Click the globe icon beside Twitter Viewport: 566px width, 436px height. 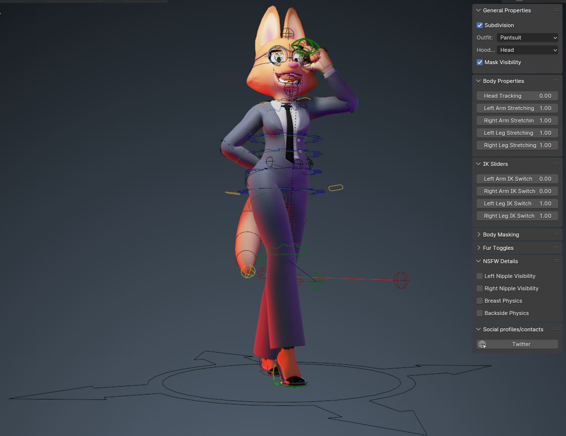[x=482, y=344]
